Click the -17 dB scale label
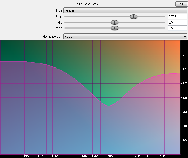 coord(184,83)
